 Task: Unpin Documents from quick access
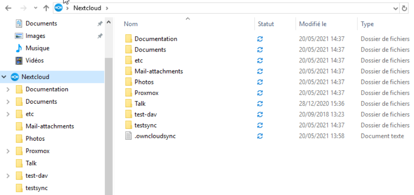point(100,24)
